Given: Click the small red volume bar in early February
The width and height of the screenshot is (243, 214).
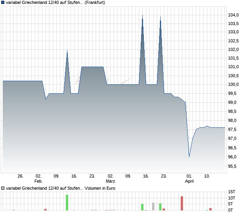Looking at the screenshot, I should point(45,210).
